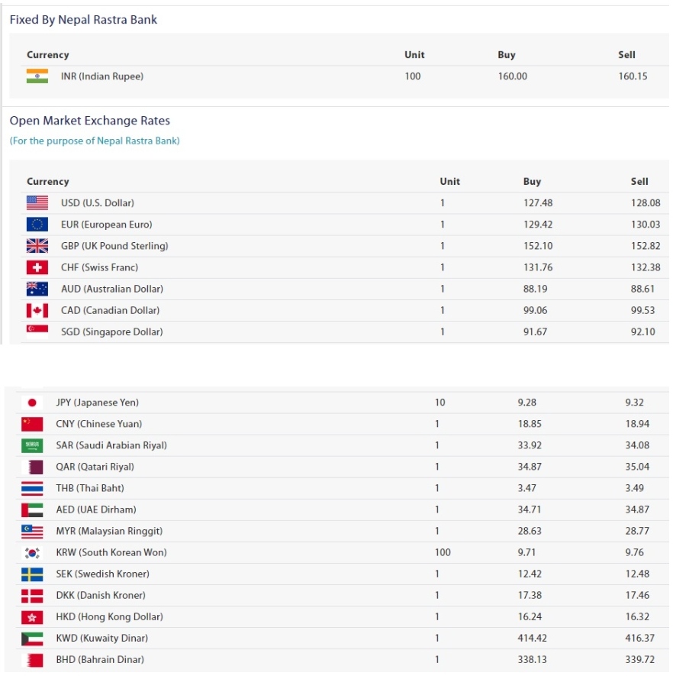Image resolution: width=673 pixels, height=676 pixels.
Task: Click INR sell rate 160.15
Action: coord(633,76)
